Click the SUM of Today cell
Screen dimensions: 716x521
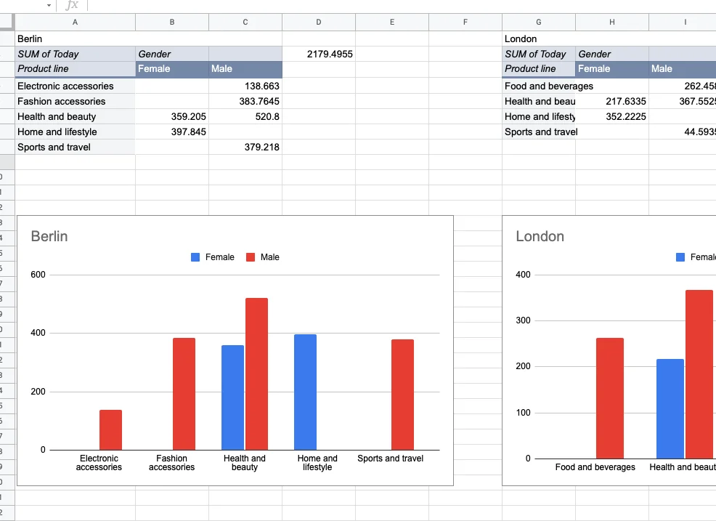(74, 54)
